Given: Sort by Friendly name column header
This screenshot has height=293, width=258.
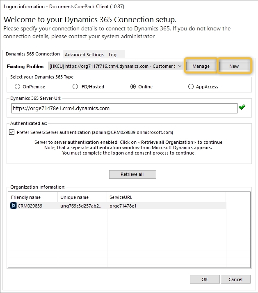Looking at the screenshot, I should [x=33, y=197].
